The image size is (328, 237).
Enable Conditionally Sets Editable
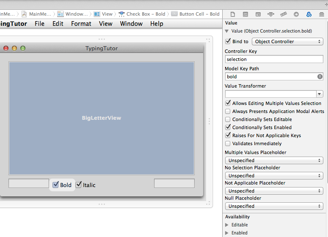228,119
